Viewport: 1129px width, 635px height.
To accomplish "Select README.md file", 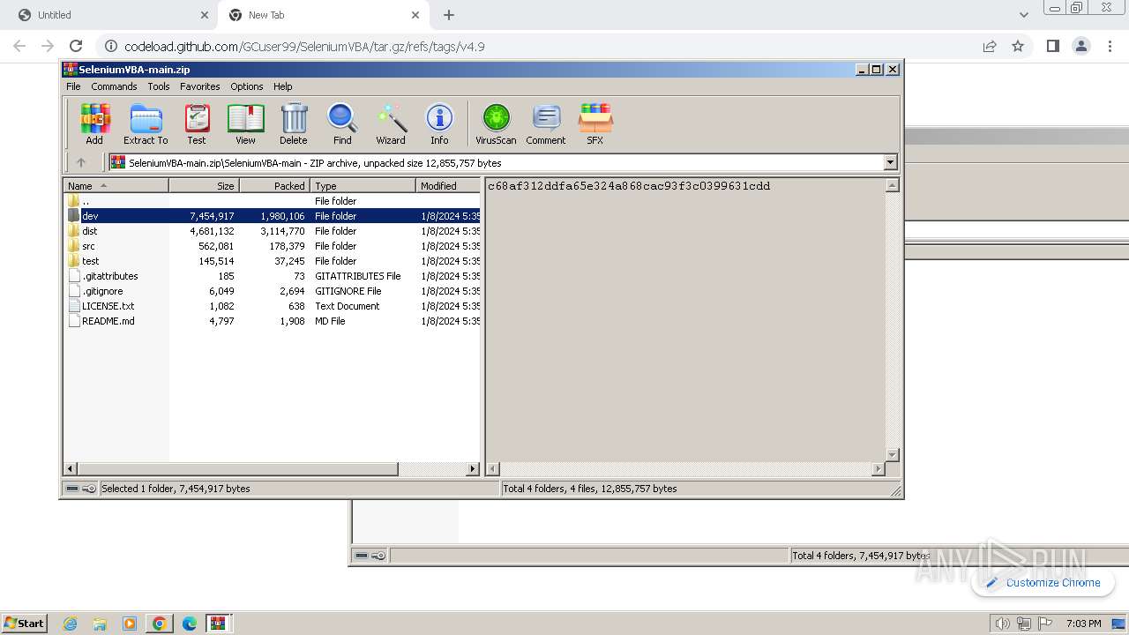I will (272, 321).
